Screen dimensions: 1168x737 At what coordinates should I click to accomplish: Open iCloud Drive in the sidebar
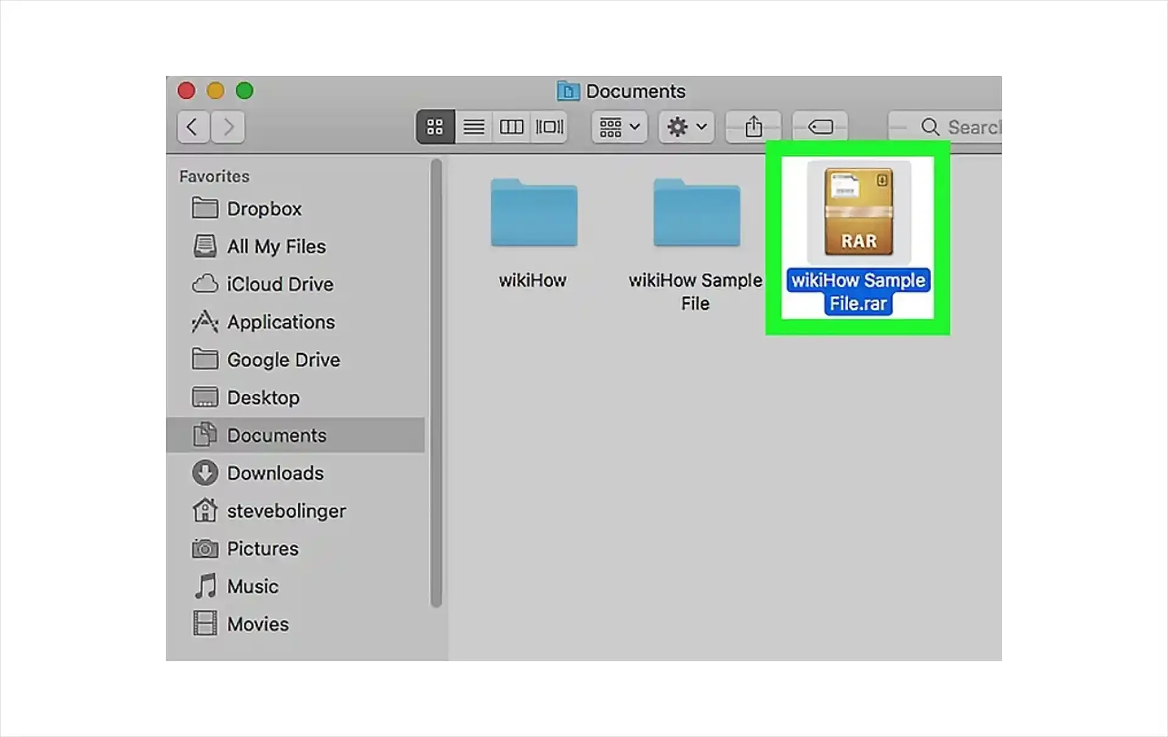(x=295, y=284)
